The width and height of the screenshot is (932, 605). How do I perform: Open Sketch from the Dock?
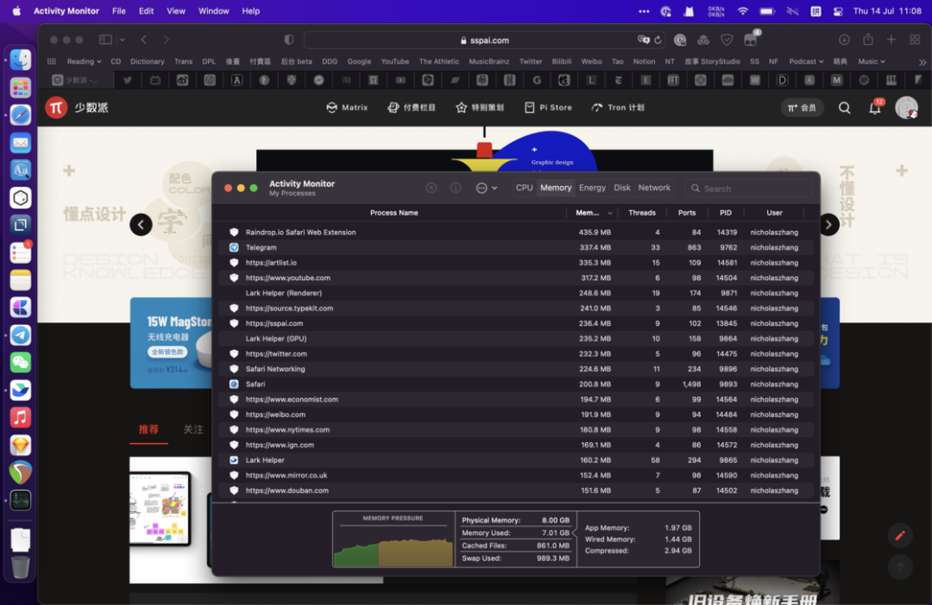point(20,445)
